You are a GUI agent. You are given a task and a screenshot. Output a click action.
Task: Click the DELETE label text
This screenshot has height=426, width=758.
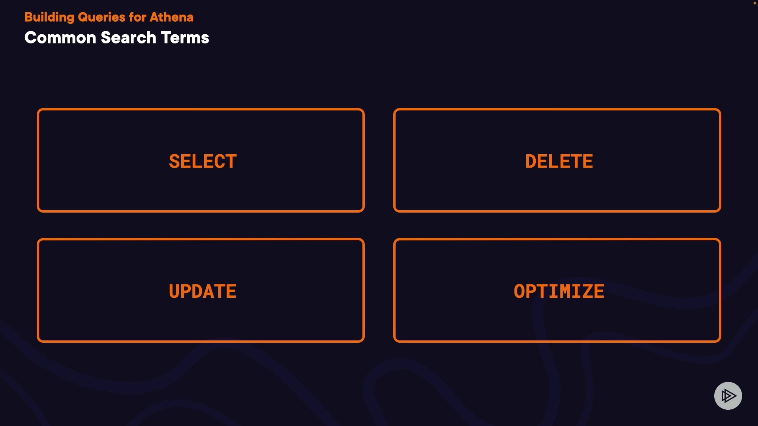559,161
